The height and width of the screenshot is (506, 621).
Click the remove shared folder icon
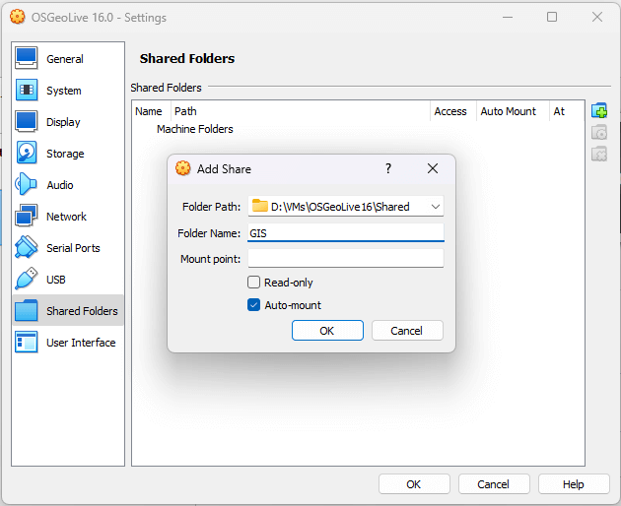tap(599, 154)
